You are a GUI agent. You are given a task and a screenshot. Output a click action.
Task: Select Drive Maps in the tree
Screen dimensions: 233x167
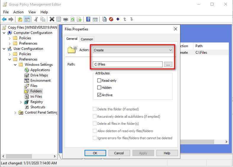(39, 75)
